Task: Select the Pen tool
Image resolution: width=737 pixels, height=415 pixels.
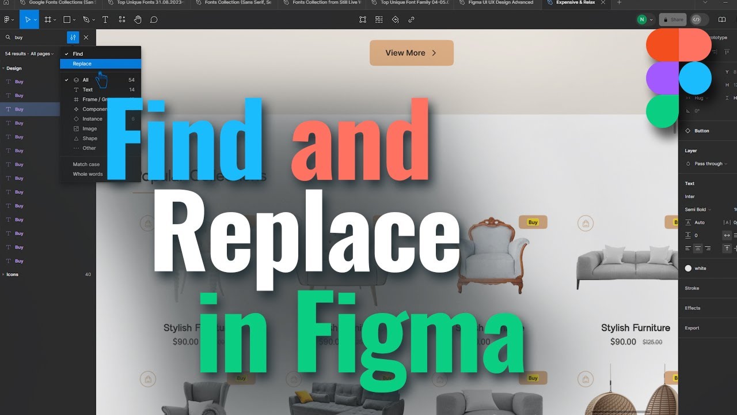Action: (x=86, y=20)
